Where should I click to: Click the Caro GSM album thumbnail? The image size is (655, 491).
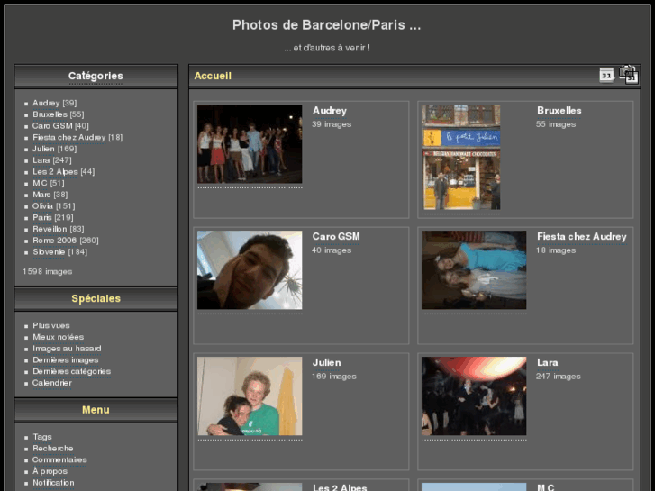pyautogui.click(x=250, y=270)
